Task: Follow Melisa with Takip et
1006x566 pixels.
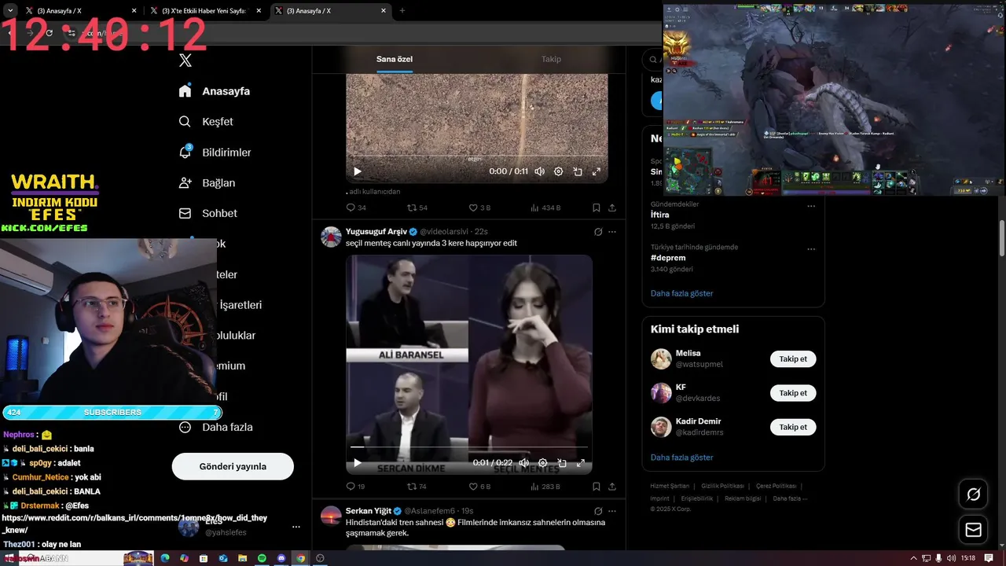Action: click(x=793, y=359)
